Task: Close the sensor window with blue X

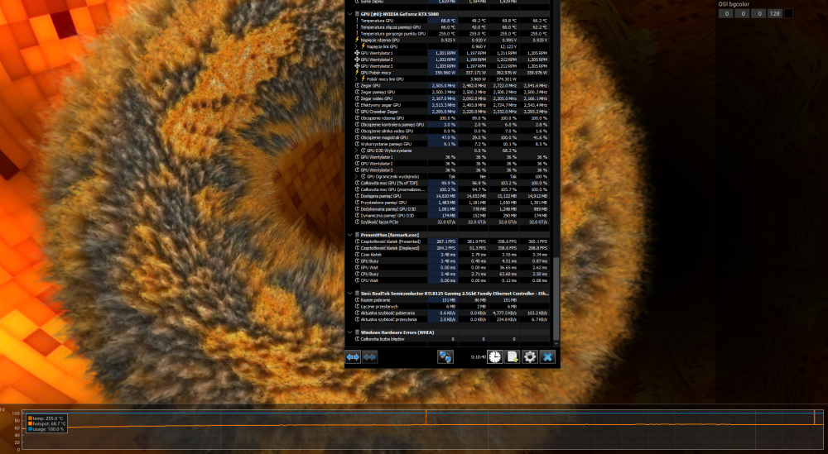Action: 547,357
